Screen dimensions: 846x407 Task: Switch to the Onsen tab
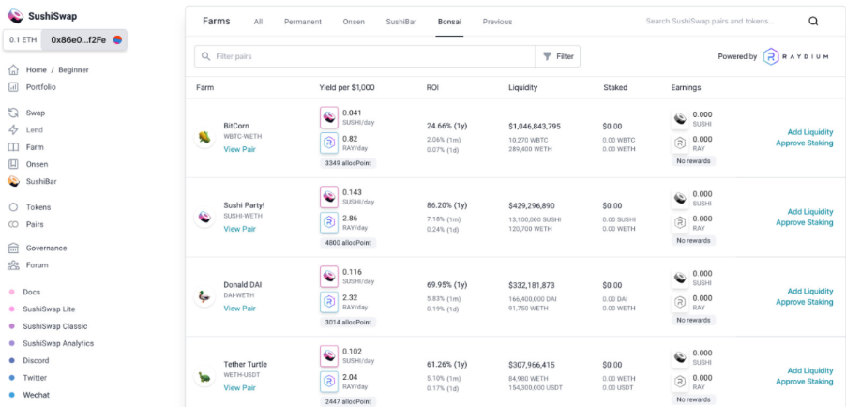[354, 22]
